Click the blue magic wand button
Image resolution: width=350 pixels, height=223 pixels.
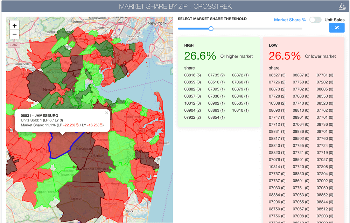[337, 28]
